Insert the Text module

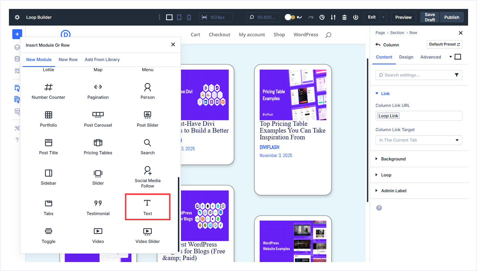pos(147,207)
